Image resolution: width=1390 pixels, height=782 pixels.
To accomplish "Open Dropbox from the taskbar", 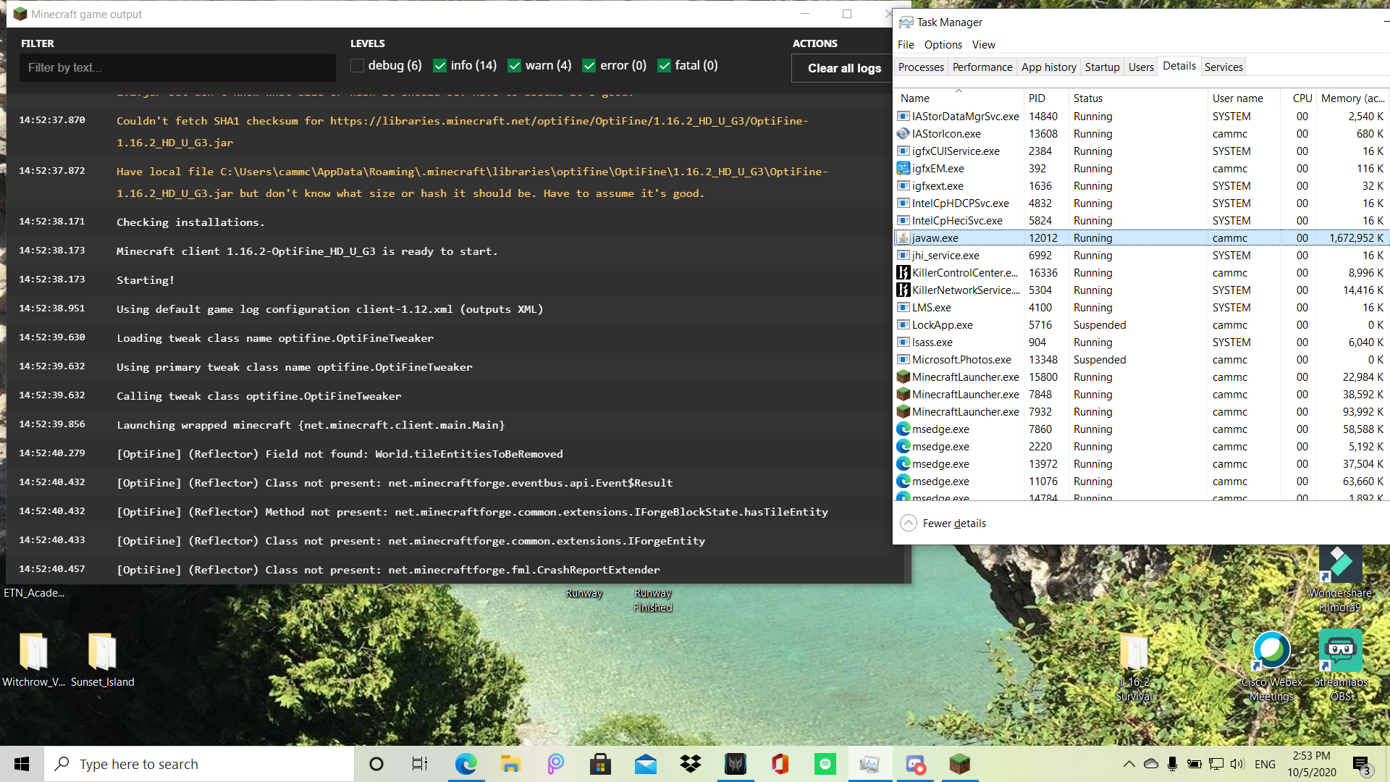I will 691,764.
